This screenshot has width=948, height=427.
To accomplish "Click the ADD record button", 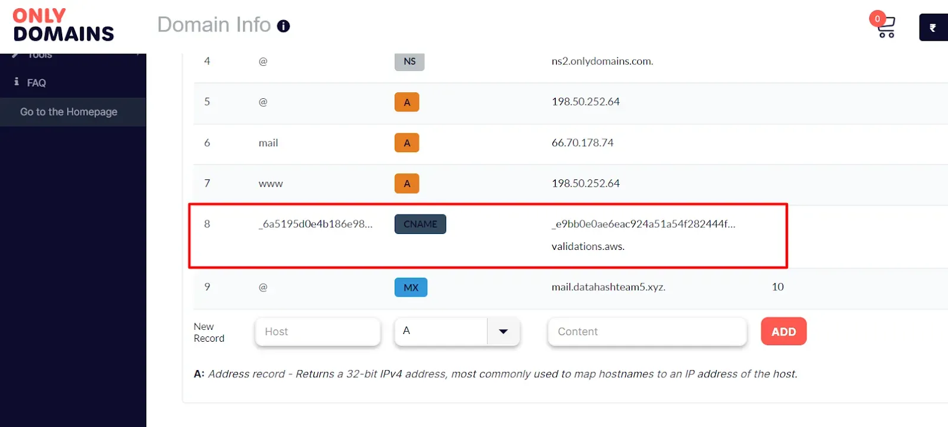I will tap(783, 332).
